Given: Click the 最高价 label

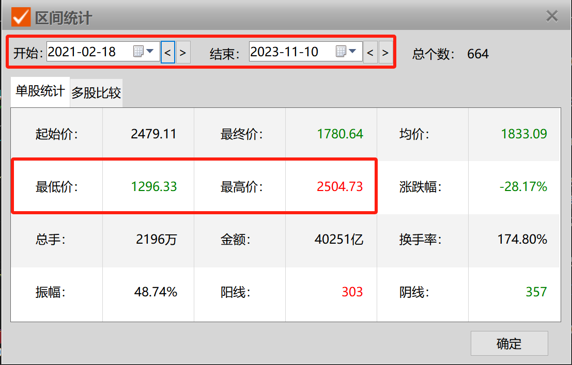Looking at the screenshot, I should (x=241, y=187).
